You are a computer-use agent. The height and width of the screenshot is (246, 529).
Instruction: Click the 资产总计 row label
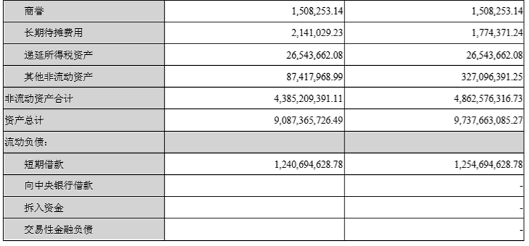coord(84,121)
